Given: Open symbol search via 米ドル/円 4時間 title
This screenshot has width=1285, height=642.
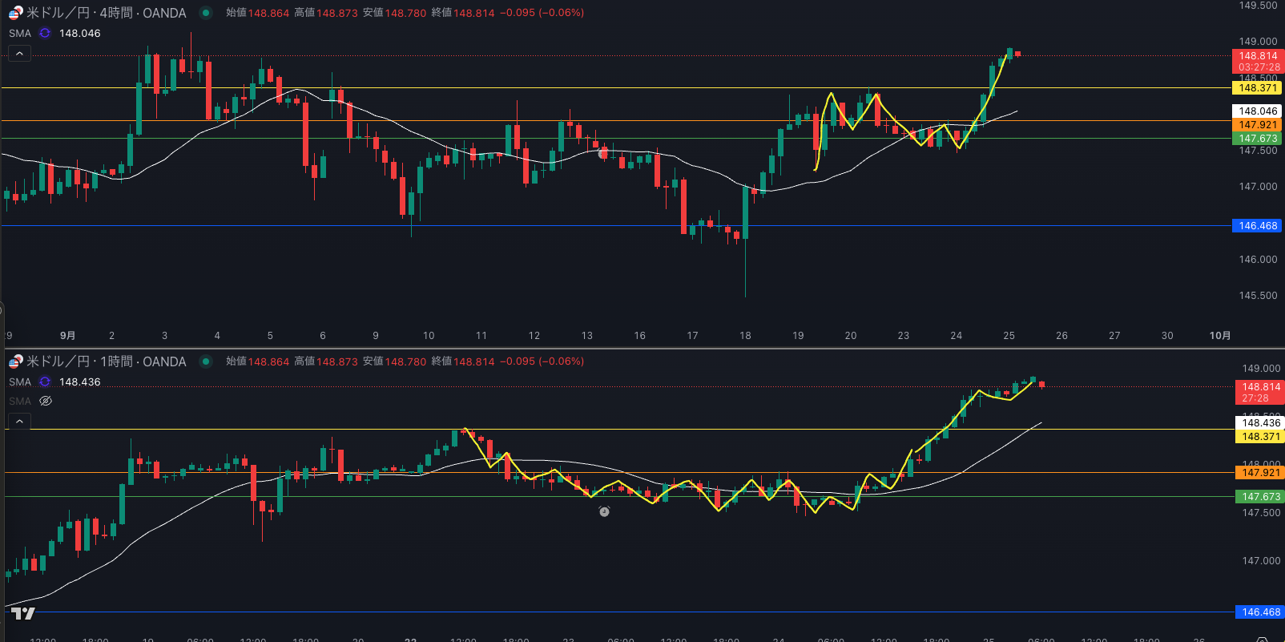Looking at the screenshot, I should pyautogui.click(x=106, y=13).
